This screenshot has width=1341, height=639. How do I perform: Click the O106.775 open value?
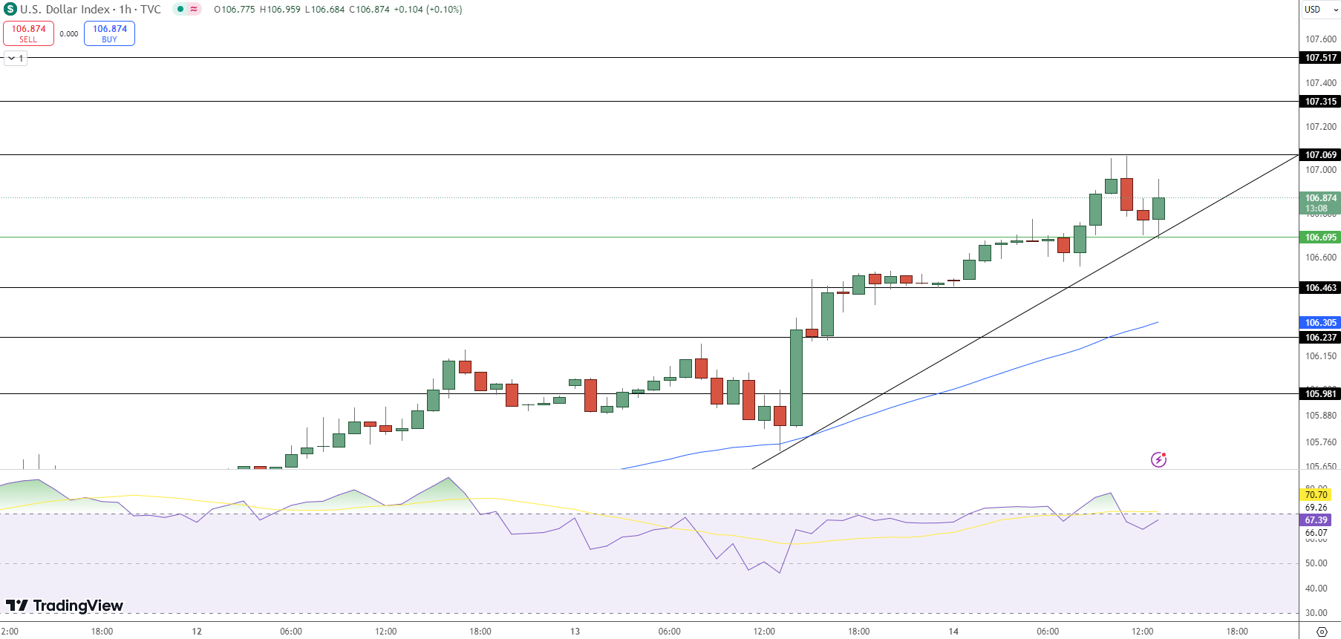coord(235,10)
